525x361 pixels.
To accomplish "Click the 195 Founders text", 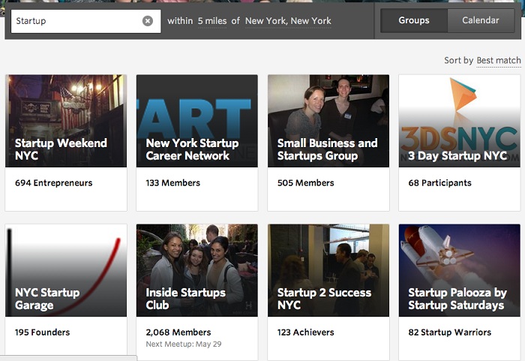I will pyautogui.click(x=42, y=332).
